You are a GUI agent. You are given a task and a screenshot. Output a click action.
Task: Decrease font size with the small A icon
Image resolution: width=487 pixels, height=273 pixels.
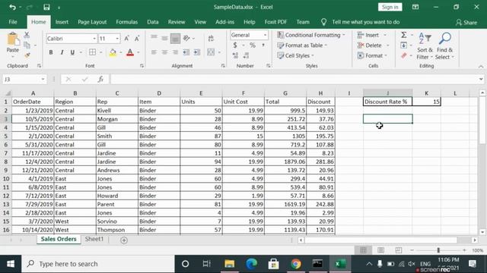click(x=137, y=39)
